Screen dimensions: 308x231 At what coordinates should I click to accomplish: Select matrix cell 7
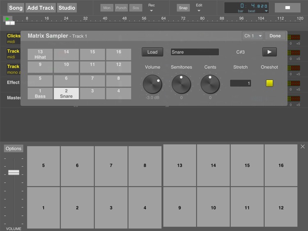(92, 81)
